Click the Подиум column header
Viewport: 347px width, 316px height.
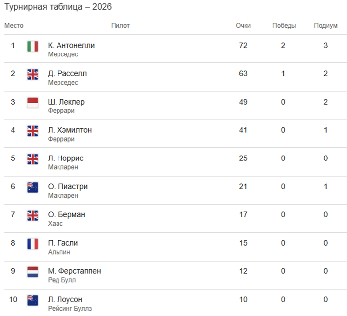pyautogui.click(x=326, y=26)
